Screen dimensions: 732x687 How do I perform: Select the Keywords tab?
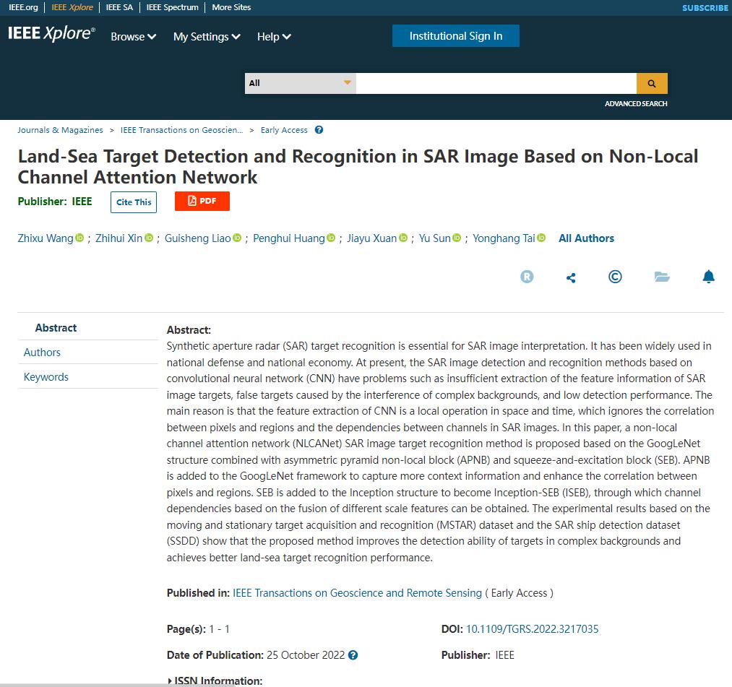pyautogui.click(x=46, y=377)
